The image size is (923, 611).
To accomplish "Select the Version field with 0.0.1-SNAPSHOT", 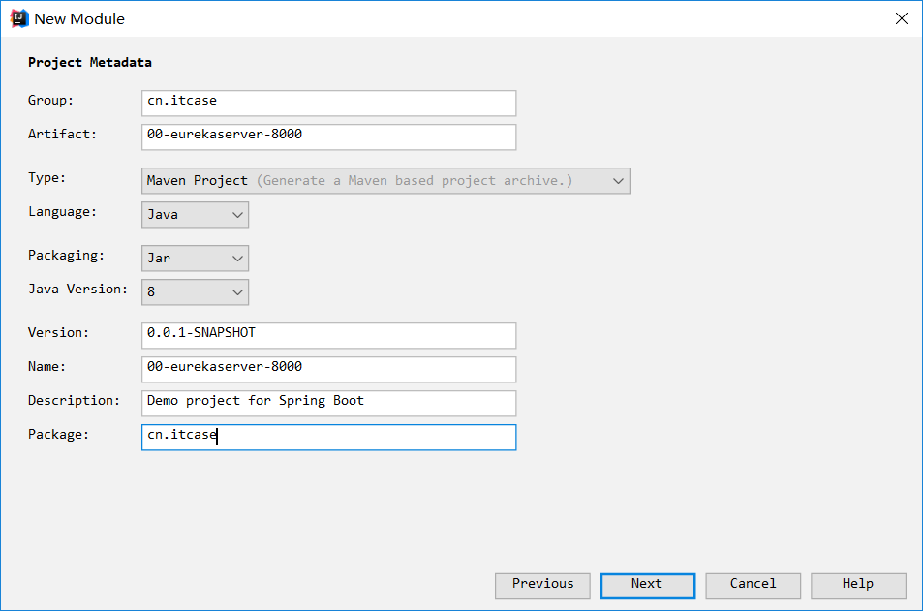I will point(328,335).
